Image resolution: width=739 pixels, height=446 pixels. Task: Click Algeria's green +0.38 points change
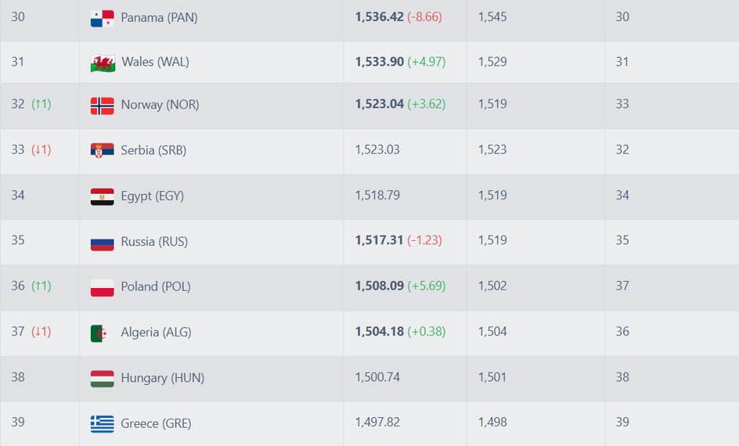pyautogui.click(x=426, y=332)
